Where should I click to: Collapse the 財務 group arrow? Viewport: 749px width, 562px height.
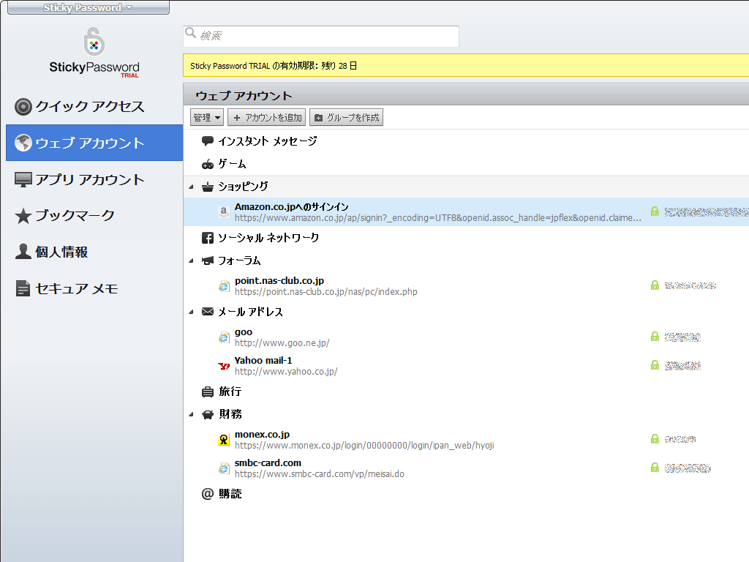191,414
